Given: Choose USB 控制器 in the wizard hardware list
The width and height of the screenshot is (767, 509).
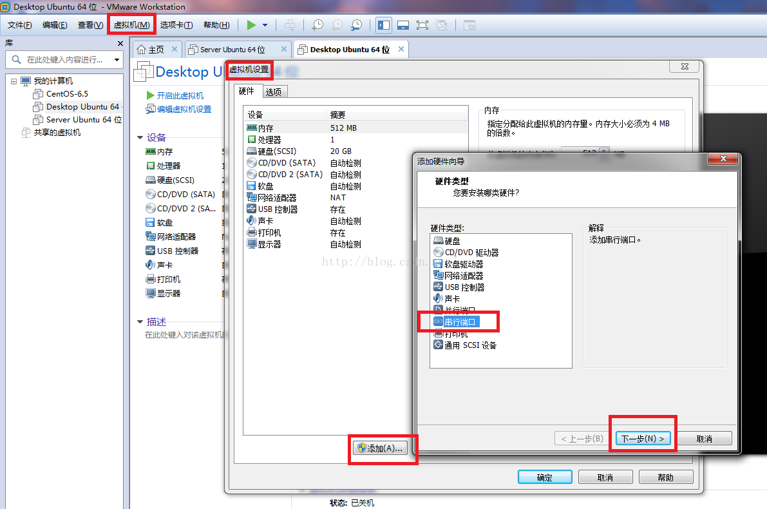Looking at the screenshot, I should [459, 287].
